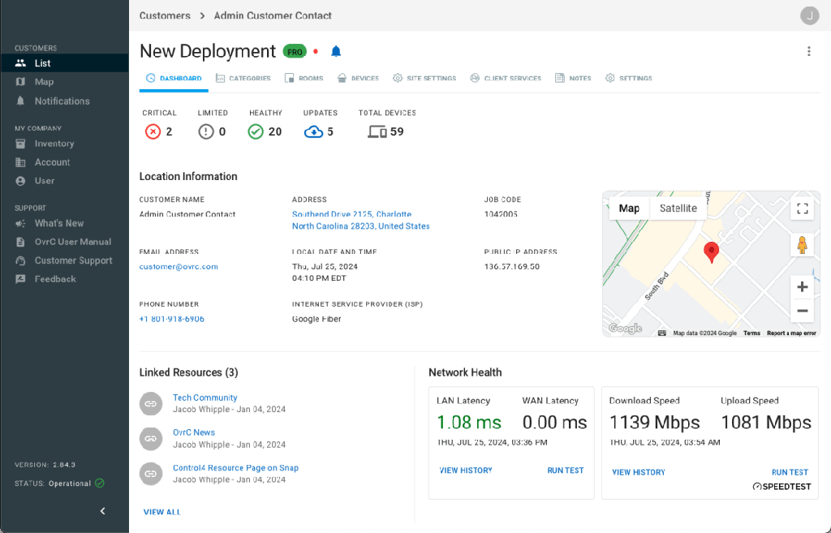Collapse the sidebar with the chevron arrow
Viewport: 831px width, 533px height.
point(103,511)
